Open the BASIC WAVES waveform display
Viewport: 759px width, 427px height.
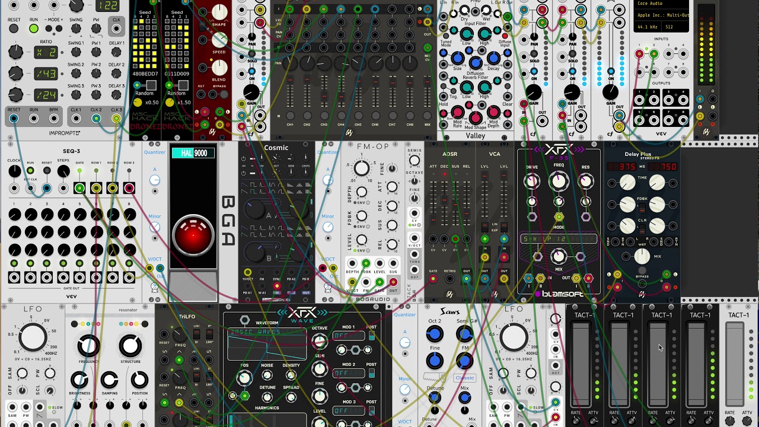(x=267, y=343)
